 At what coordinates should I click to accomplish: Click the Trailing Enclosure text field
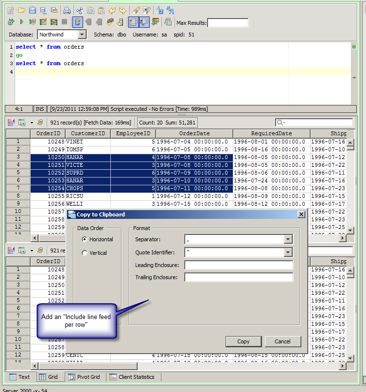(x=239, y=277)
